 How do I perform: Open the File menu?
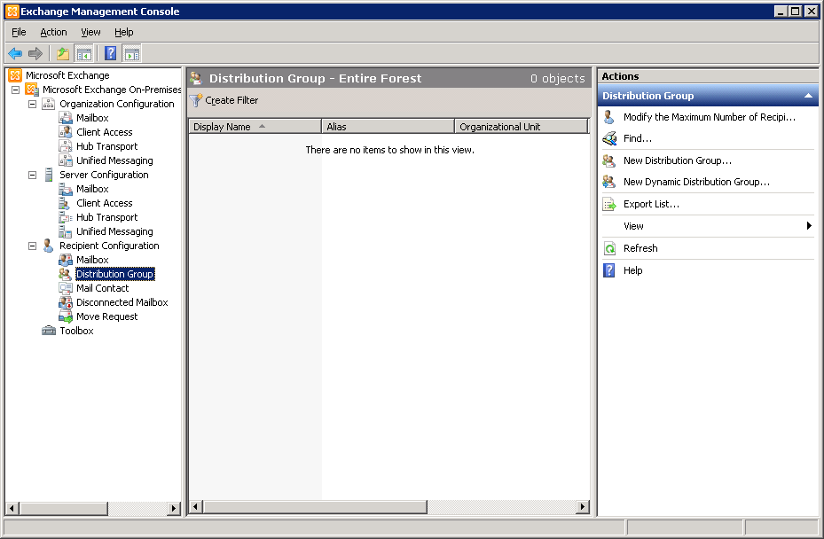pos(19,32)
